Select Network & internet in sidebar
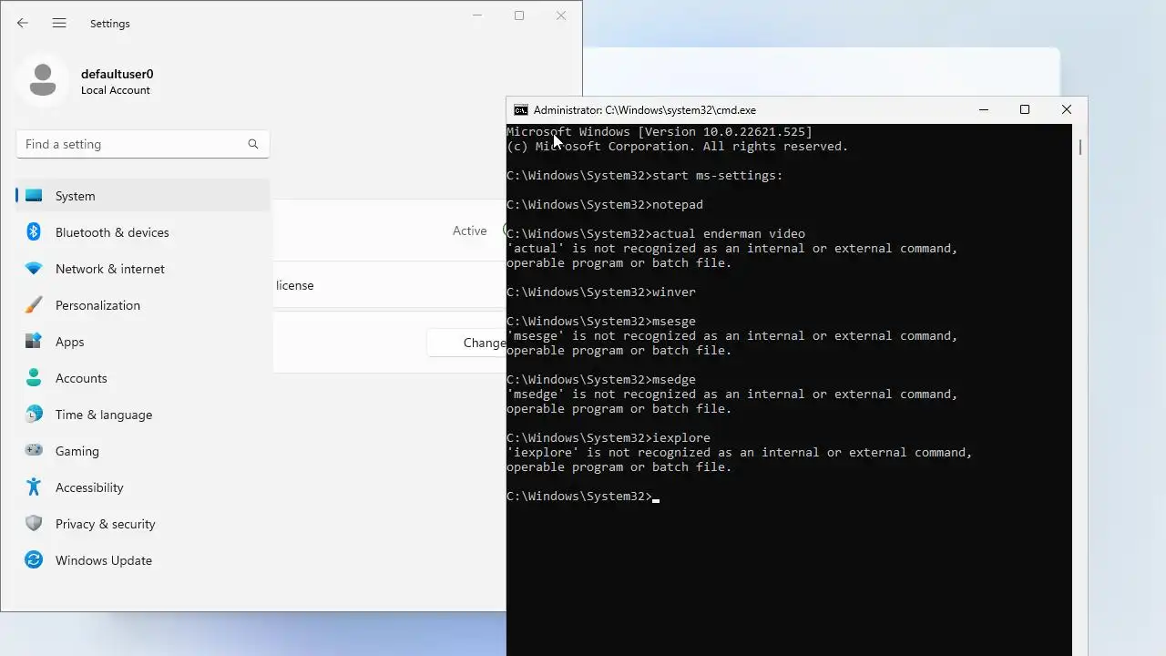The height and width of the screenshot is (656, 1166). [x=143, y=269]
